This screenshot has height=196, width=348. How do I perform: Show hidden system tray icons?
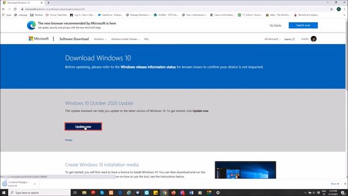click(x=305, y=193)
